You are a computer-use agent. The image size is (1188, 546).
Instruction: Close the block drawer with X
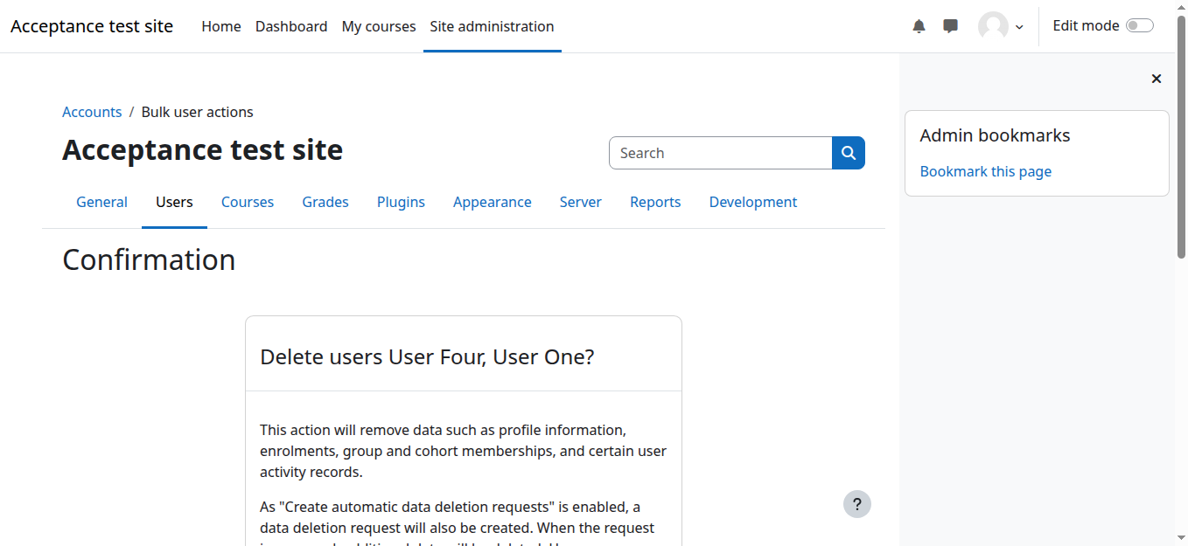tap(1156, 79)
